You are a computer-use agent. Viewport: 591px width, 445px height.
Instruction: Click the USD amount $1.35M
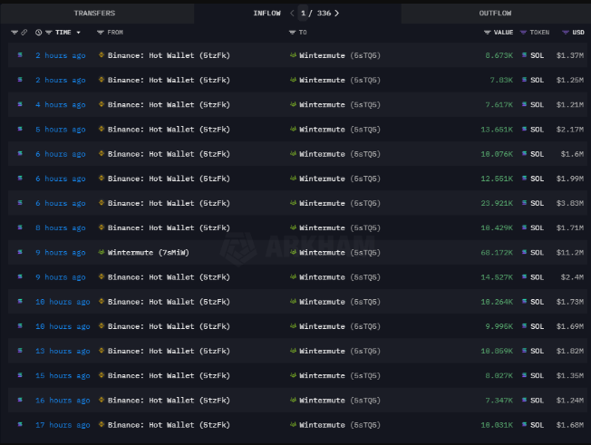(570, 376)
